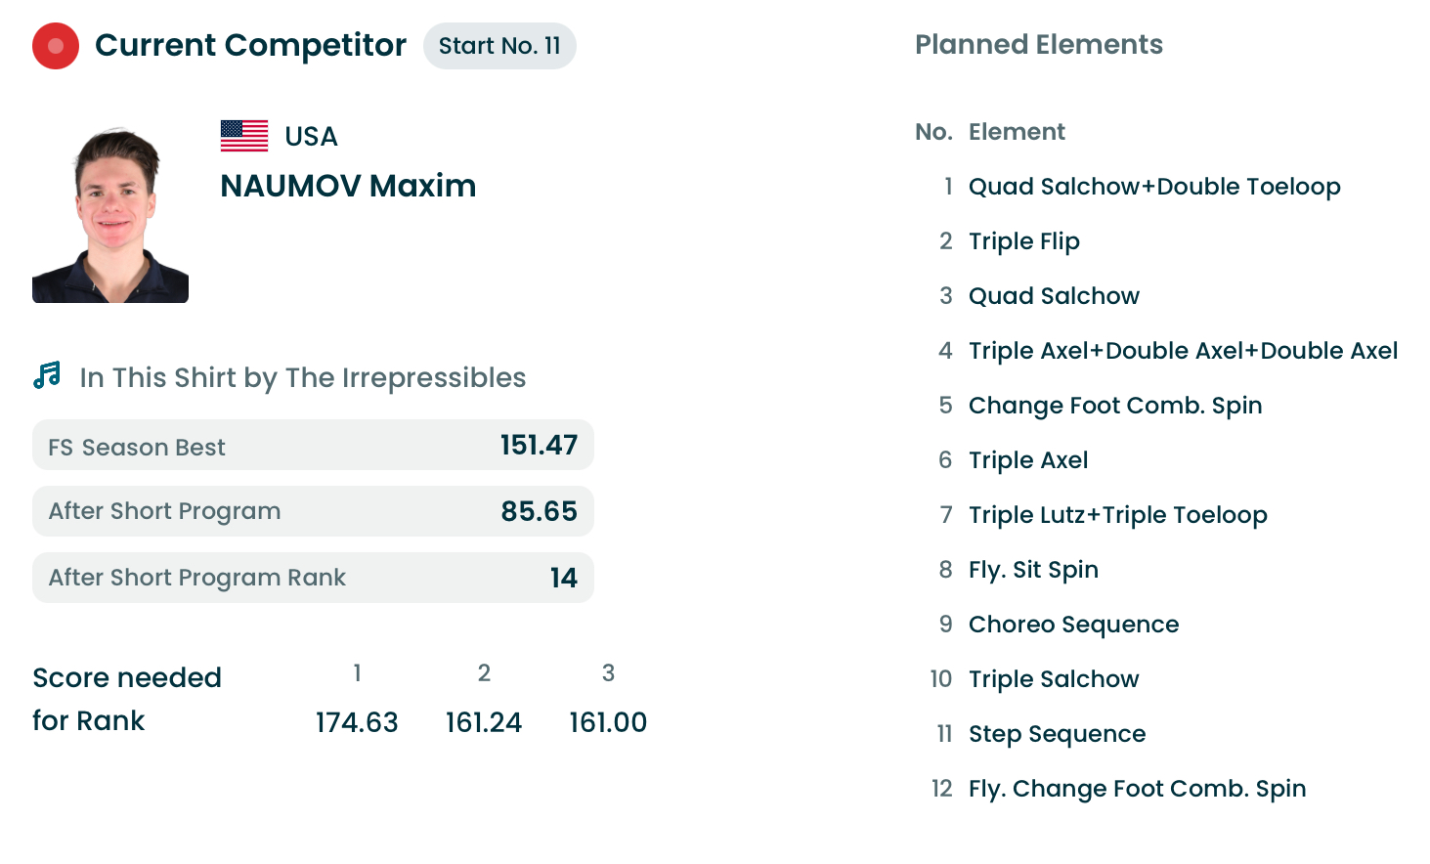
Task: Select Triple Lutz+Triple Toeloop element
Action: tap(1118, 515)
